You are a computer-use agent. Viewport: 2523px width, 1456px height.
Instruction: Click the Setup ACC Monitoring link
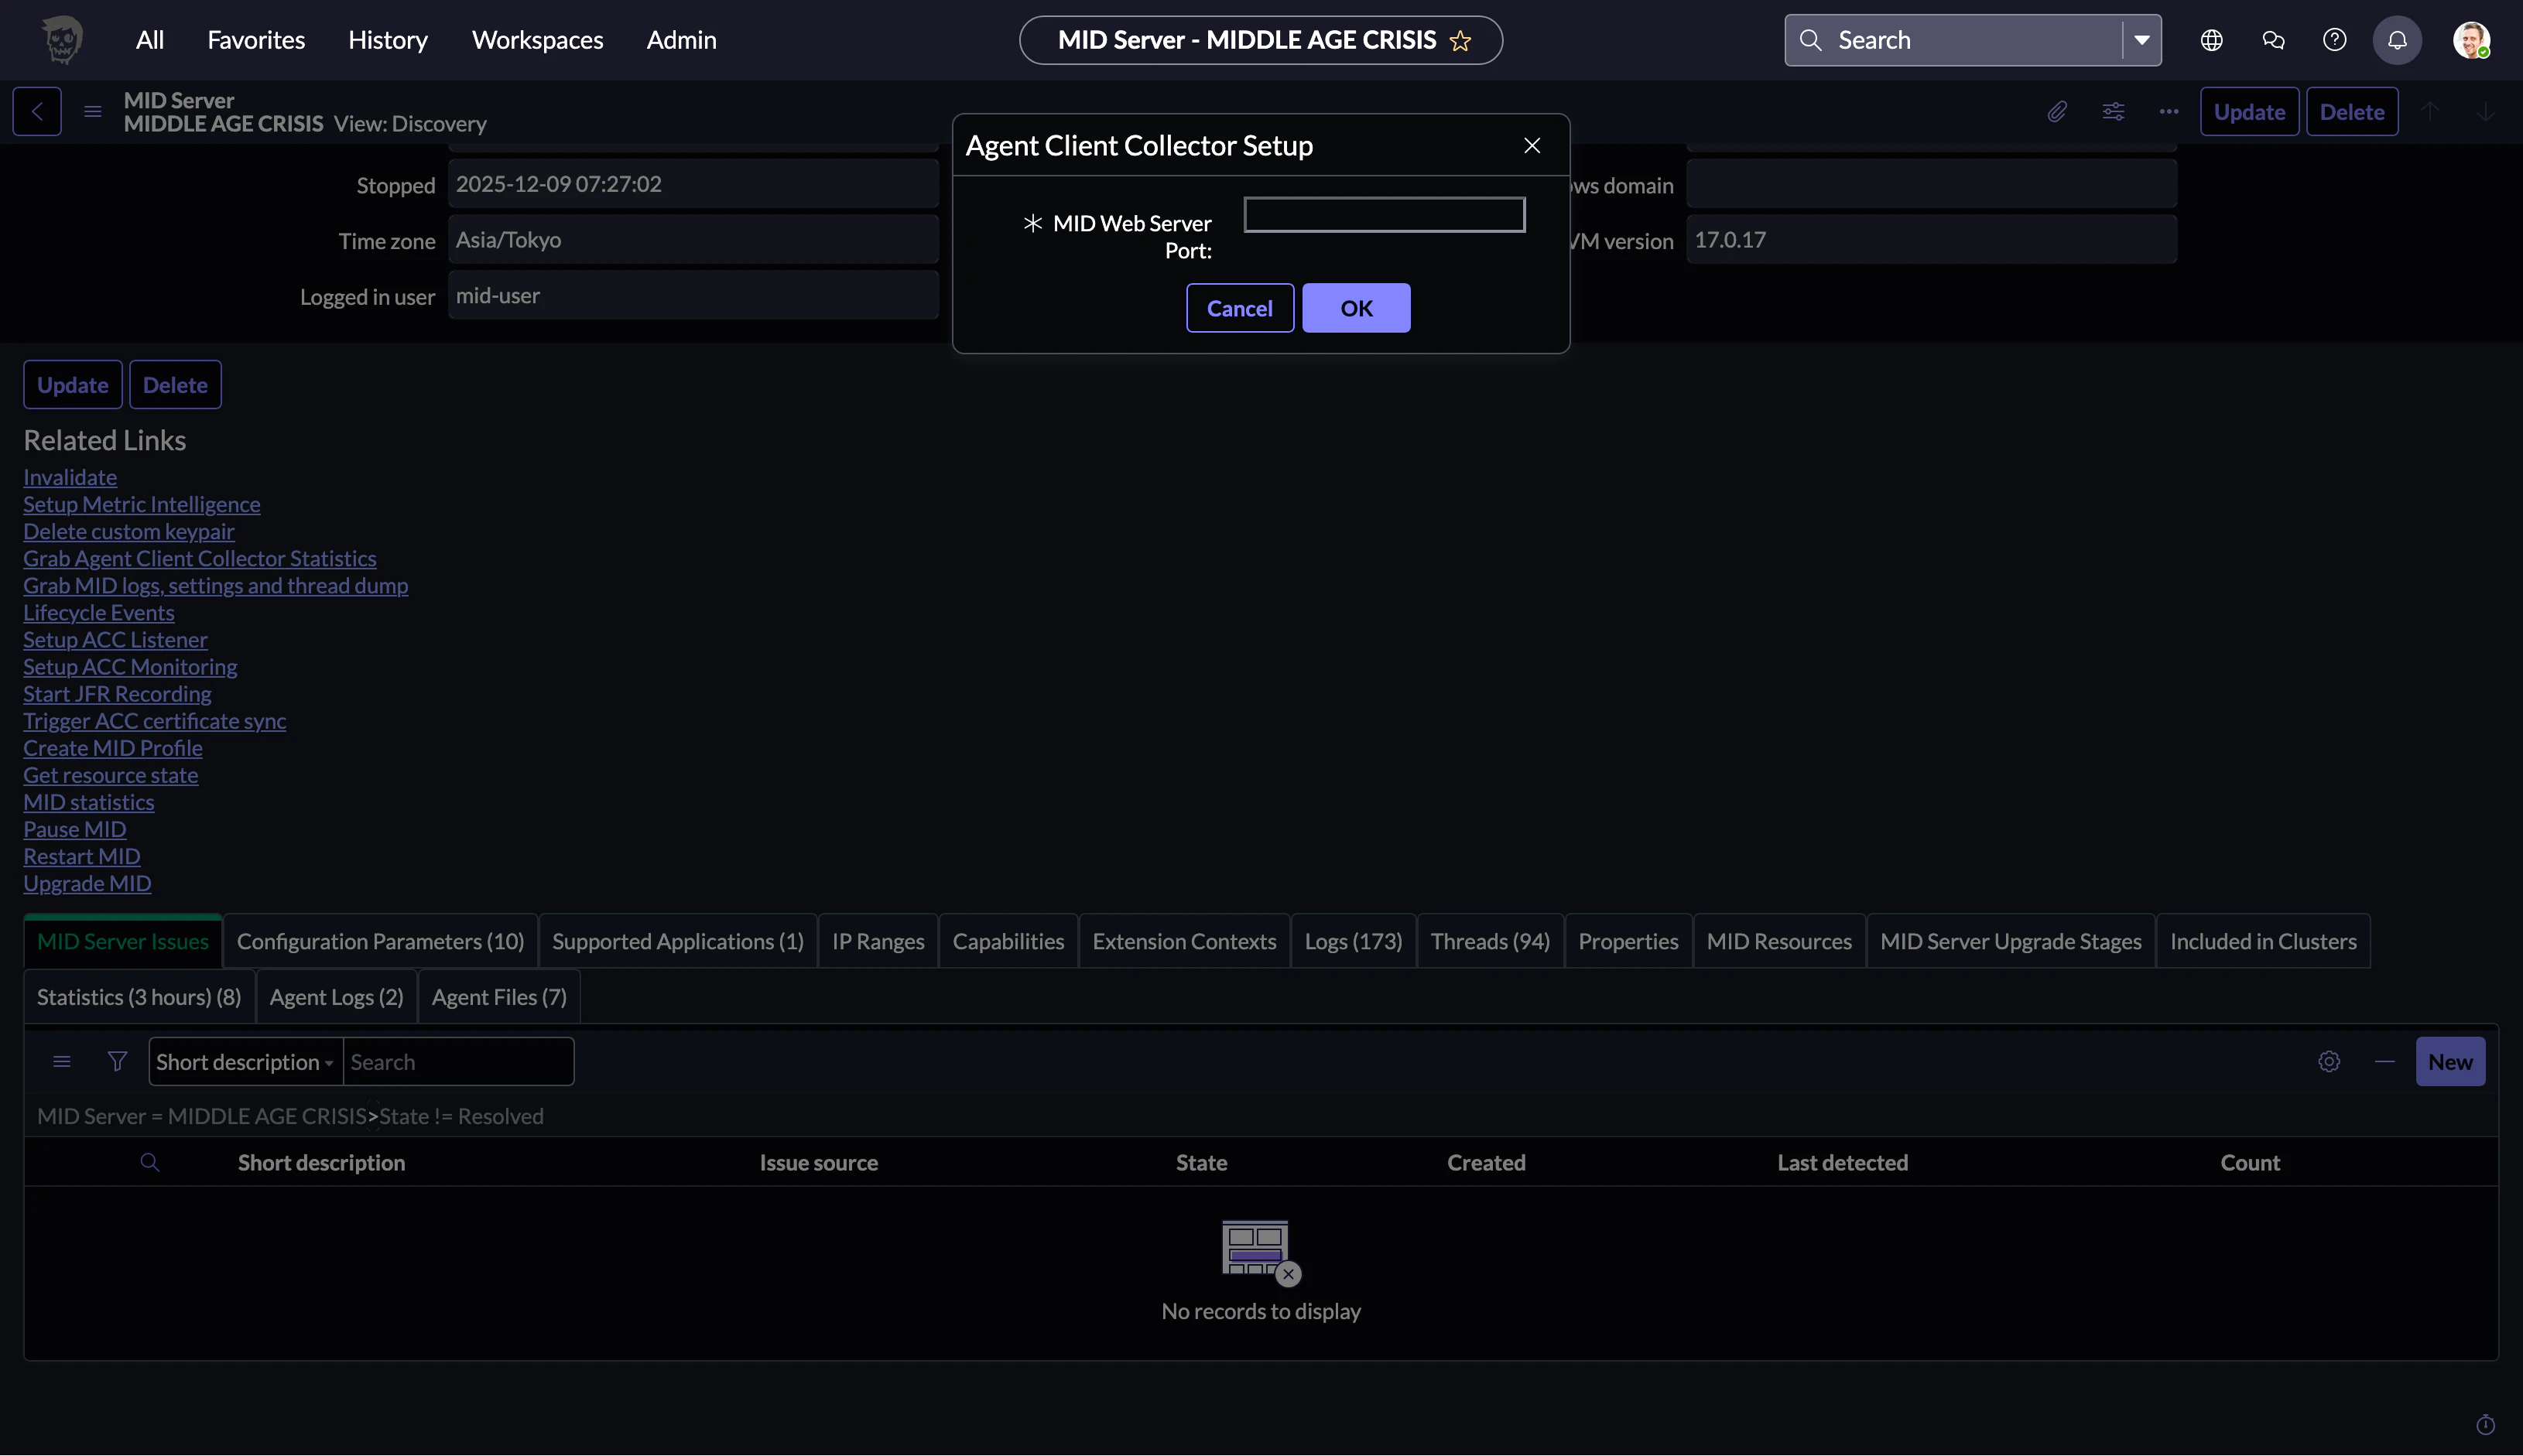pos(130,666)
